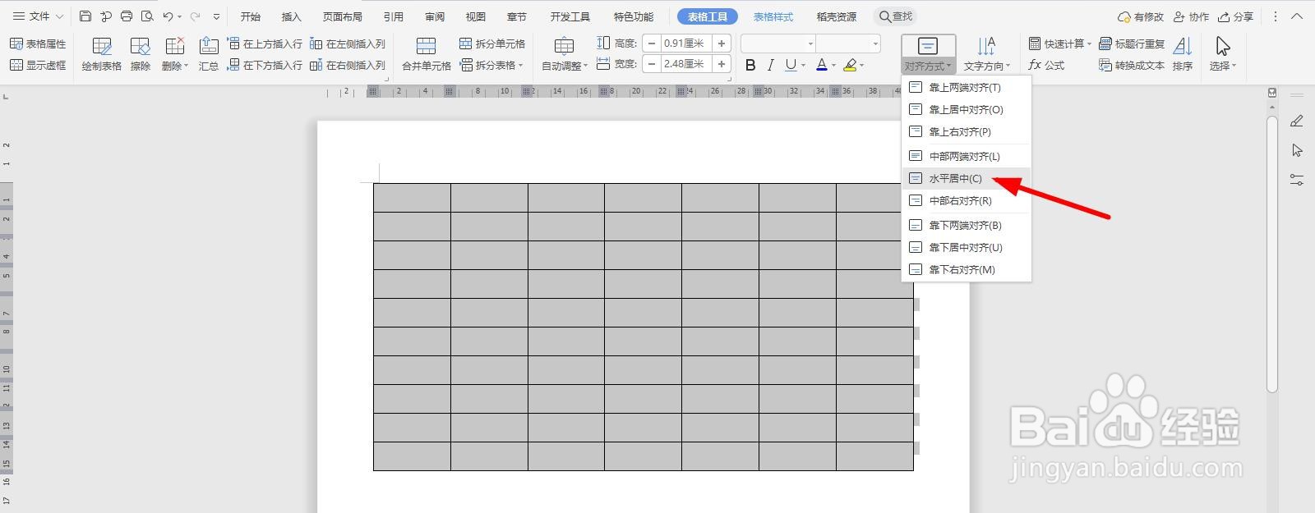Toggle 标题行重复 repeat header rows
Screen dimensions: 1315x513
[1132, 44]
